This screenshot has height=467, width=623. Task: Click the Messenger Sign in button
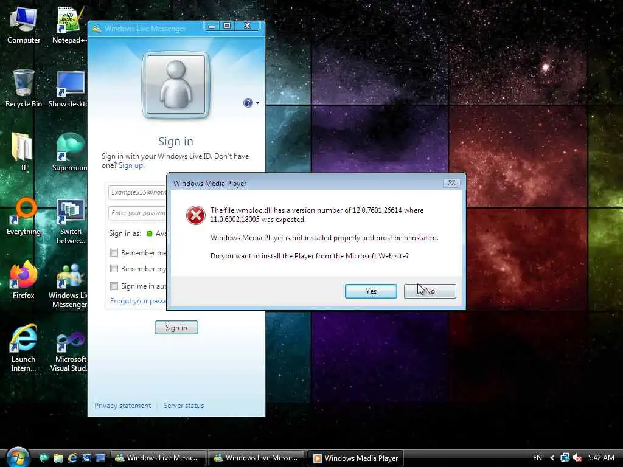[176, 328]
